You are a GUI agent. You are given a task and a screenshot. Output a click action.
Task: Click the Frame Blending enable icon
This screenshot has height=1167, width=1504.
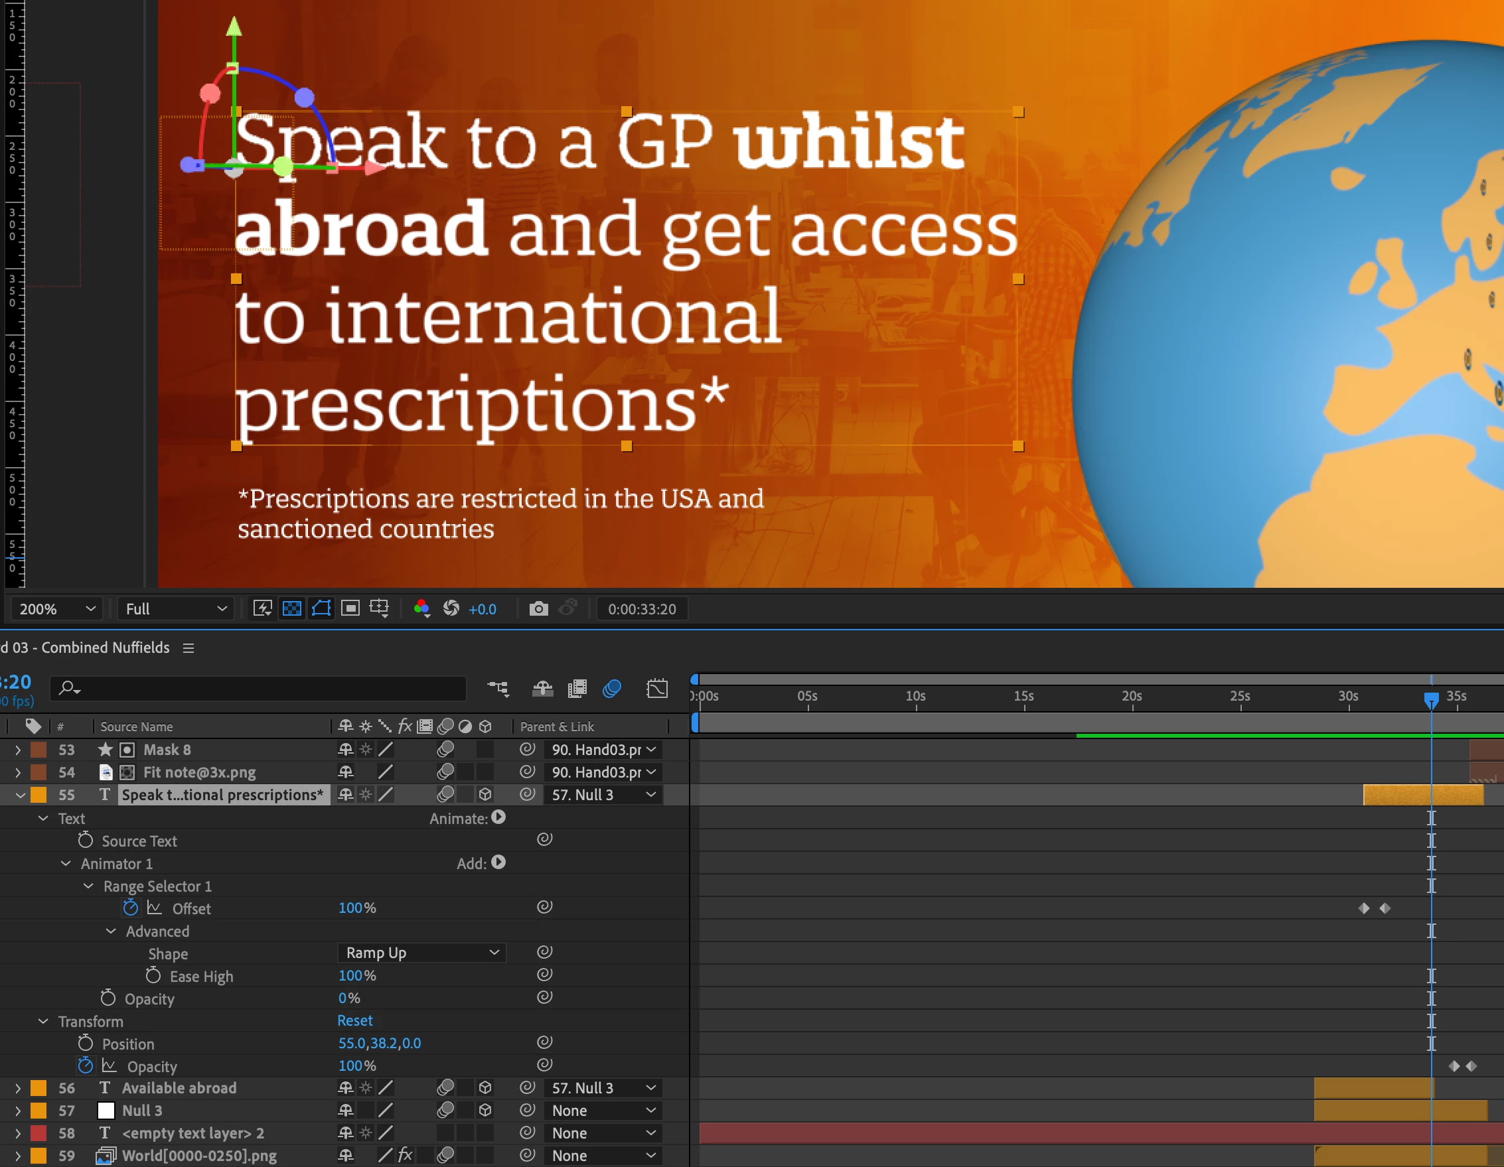click(577, 689)
